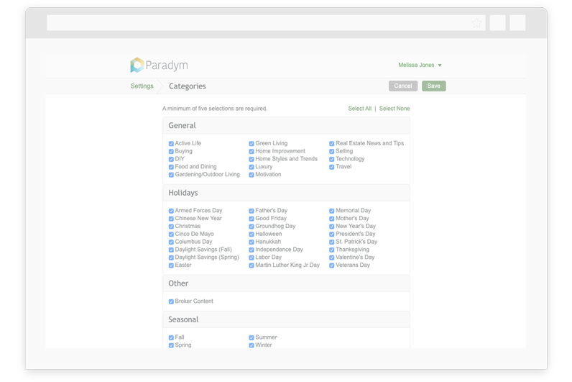Uncheck the Halloween checkbox
The image size is (572, 382).
pos(252,234)
